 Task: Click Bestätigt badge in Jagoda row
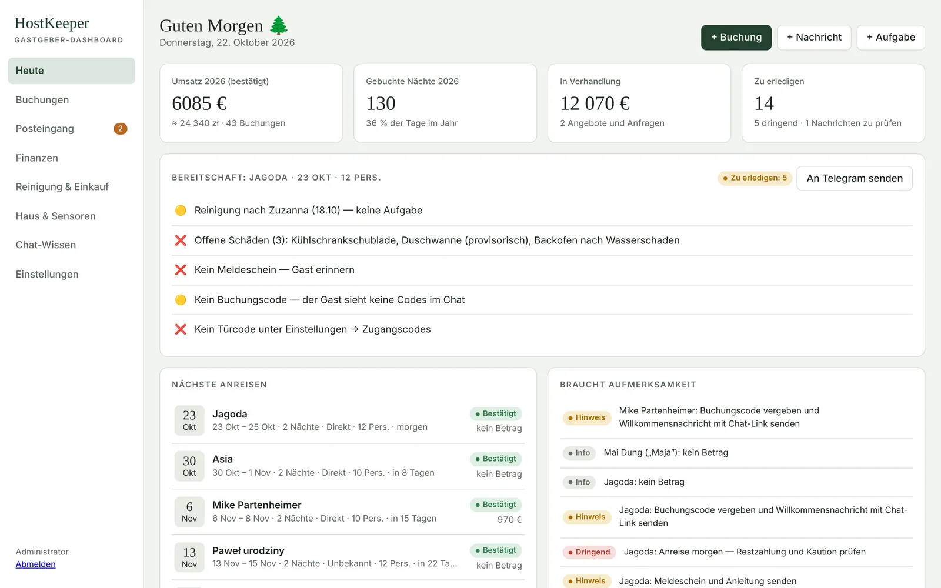[x=496, y=414]
